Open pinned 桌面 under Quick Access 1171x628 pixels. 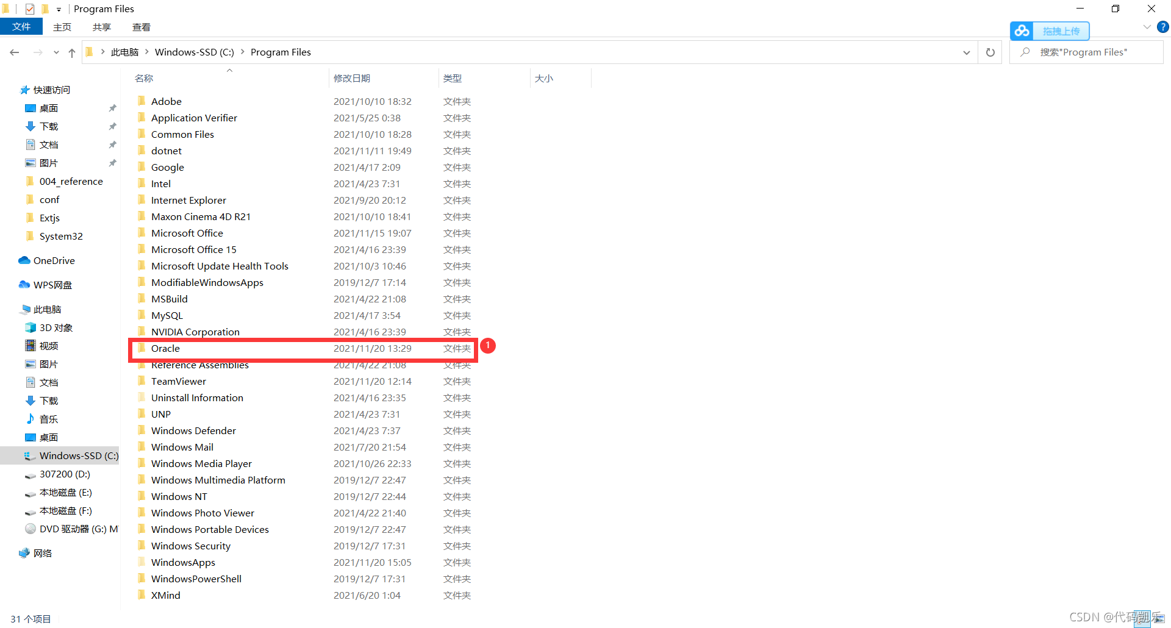(41, 108)
